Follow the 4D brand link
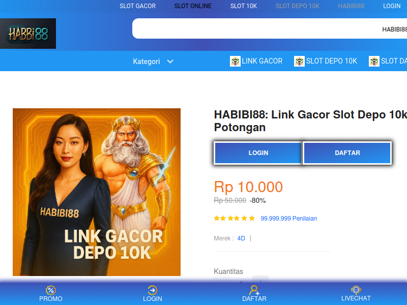The height and width of the screenshot is (305, 407). point(241,238)
